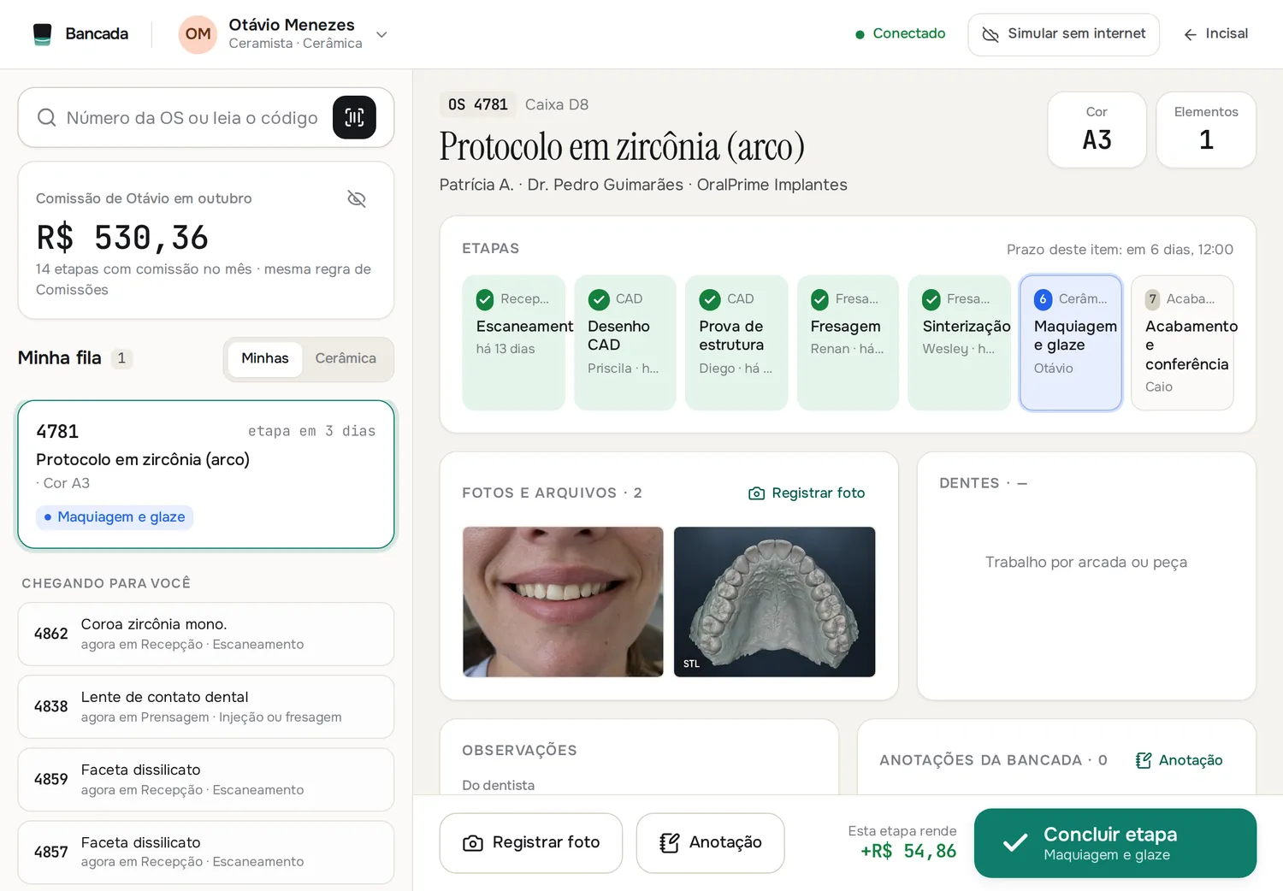Select the Desenho CAD stage card
This screenshot has height=891, width=1283.
click(625, 343)
